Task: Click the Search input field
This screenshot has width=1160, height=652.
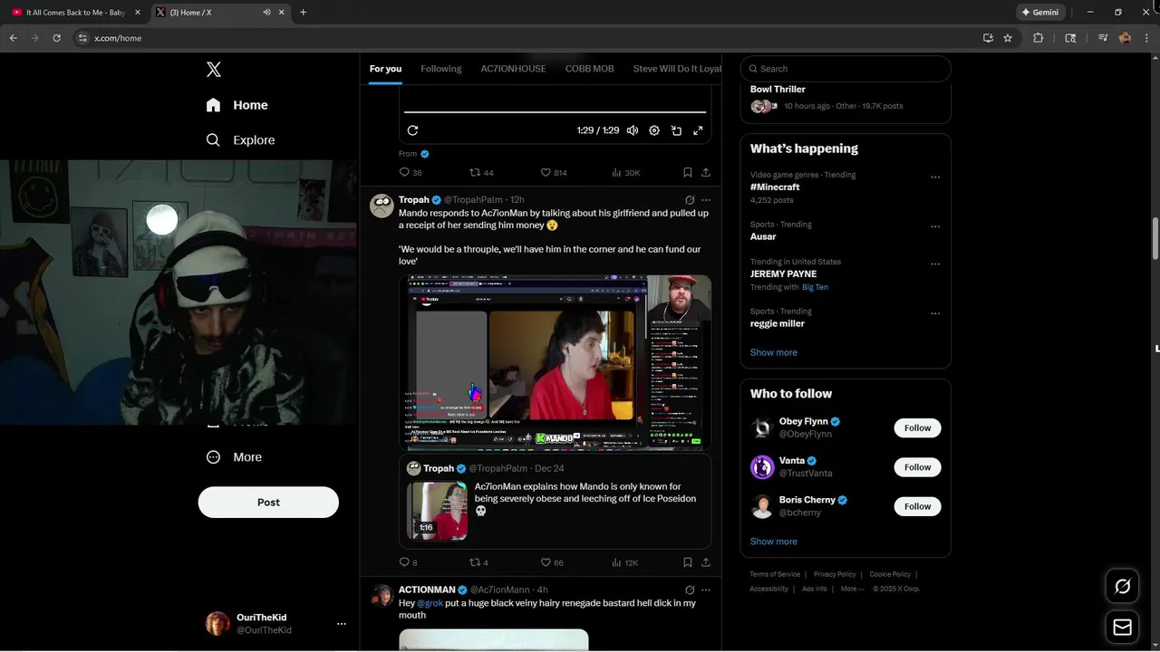Action: 846,69
